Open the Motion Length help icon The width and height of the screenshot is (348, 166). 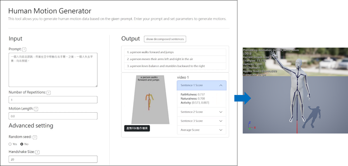[x=36, y=109]
